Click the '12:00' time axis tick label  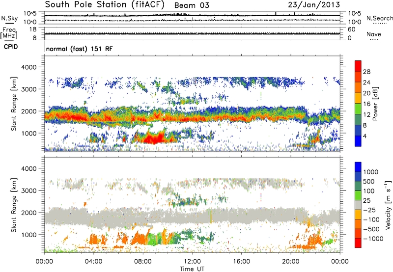point(192,262)
